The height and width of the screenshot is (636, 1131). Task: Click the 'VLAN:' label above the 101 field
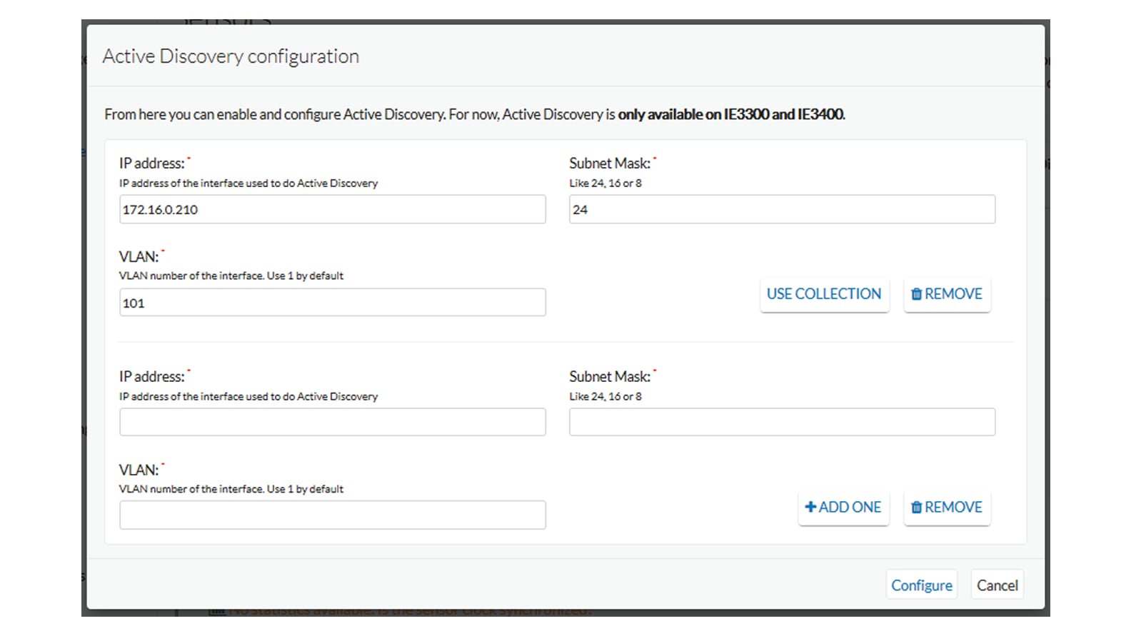pyautogui.click(x=139, y=257)
